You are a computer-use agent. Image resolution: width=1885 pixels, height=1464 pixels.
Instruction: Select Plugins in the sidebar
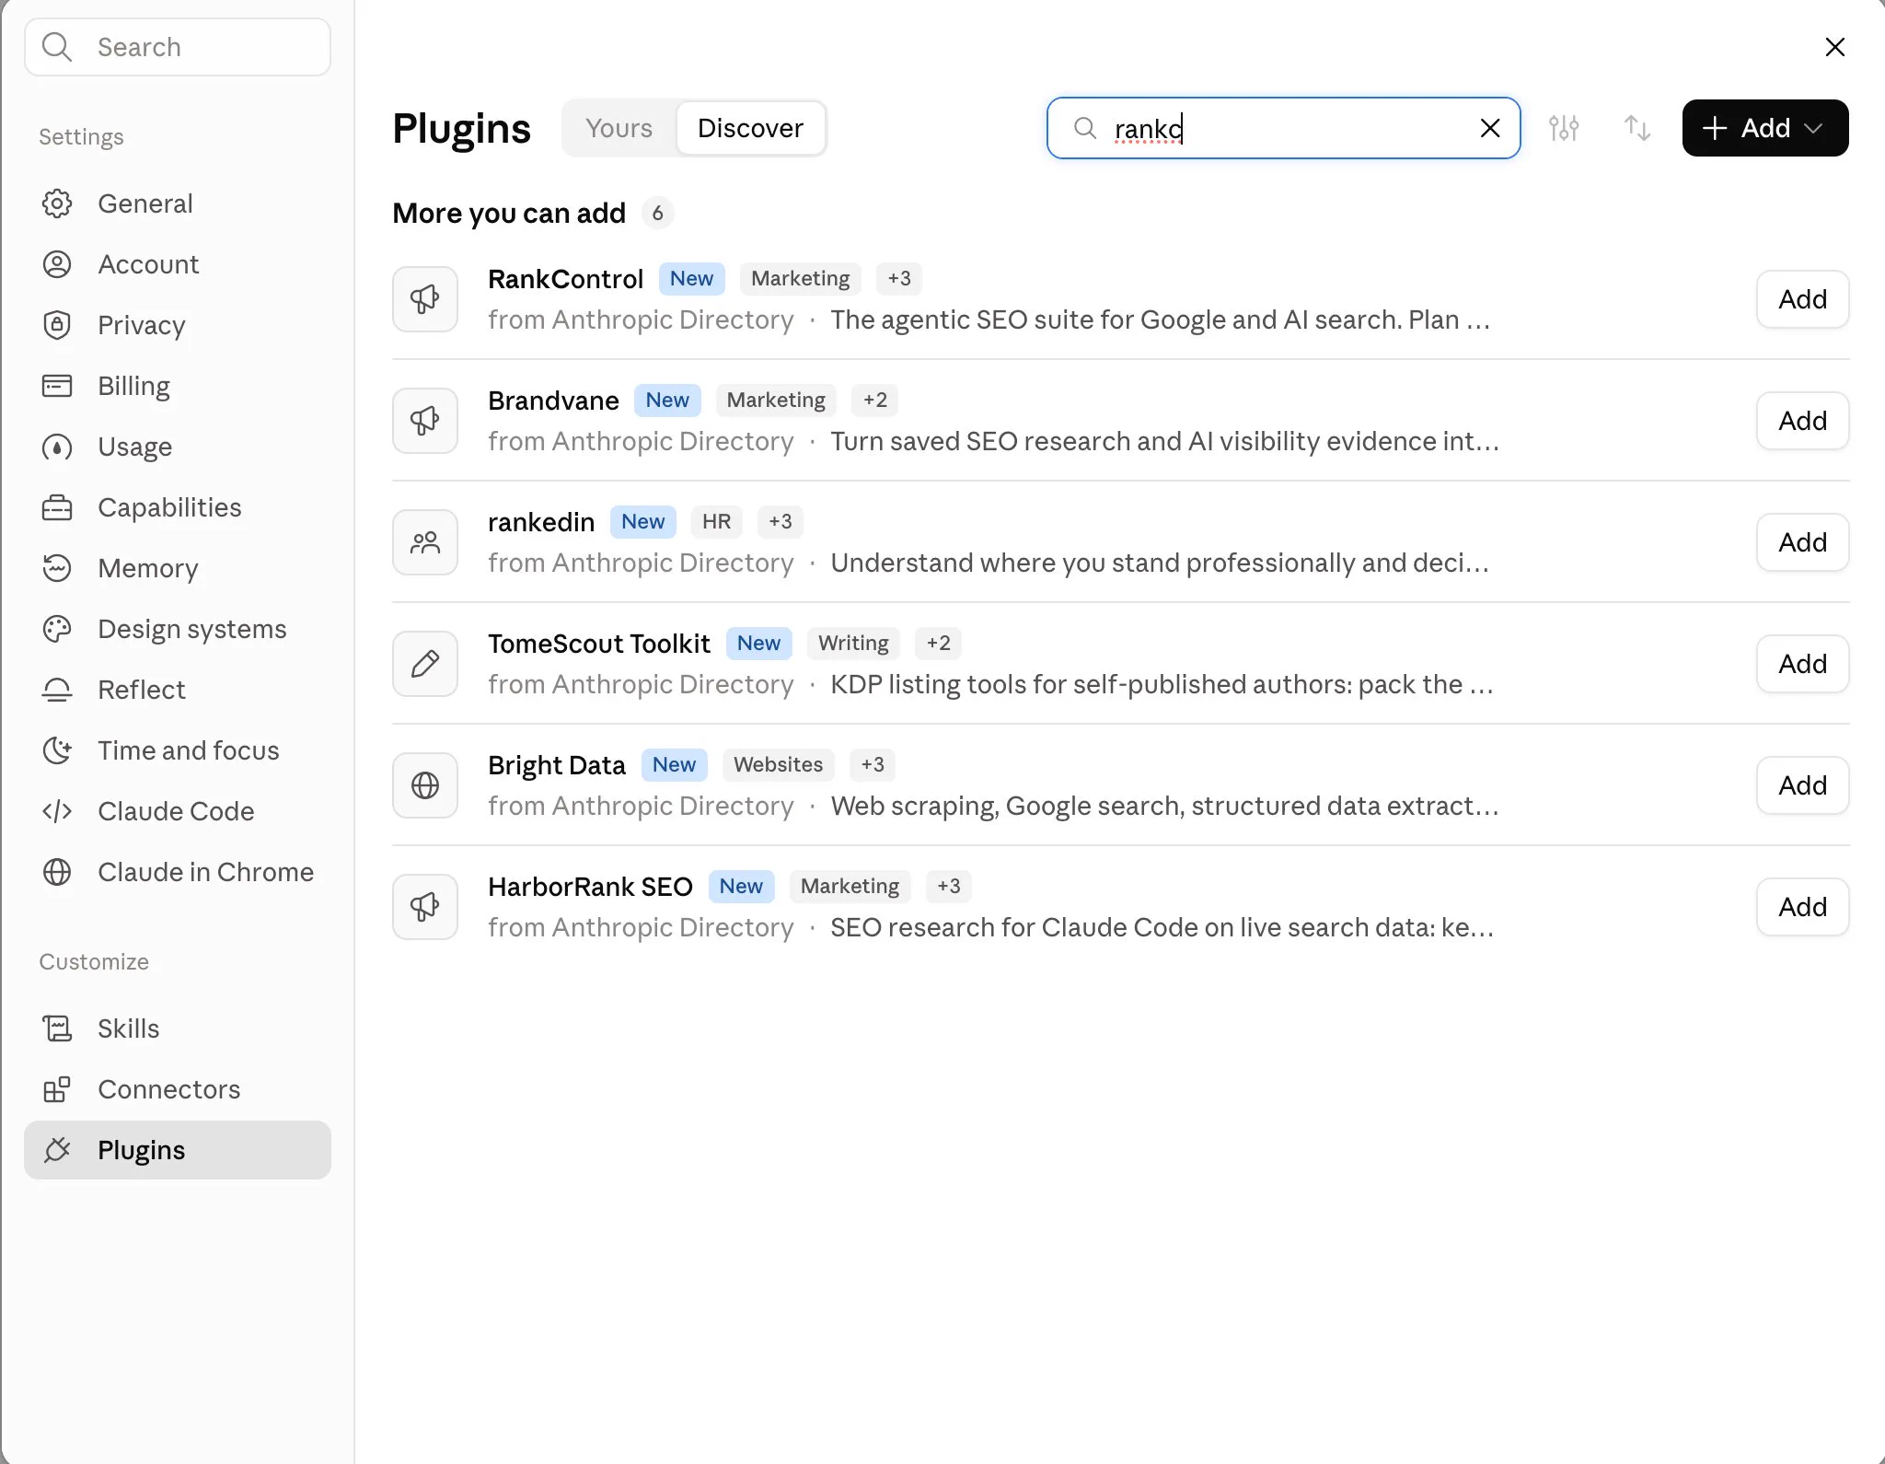pos(178,1150)
